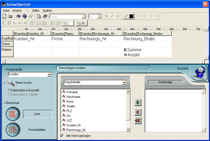Expand the Haupttabelle field source dropdown
The width and height of the screenshot is (210, 141).
124,83
